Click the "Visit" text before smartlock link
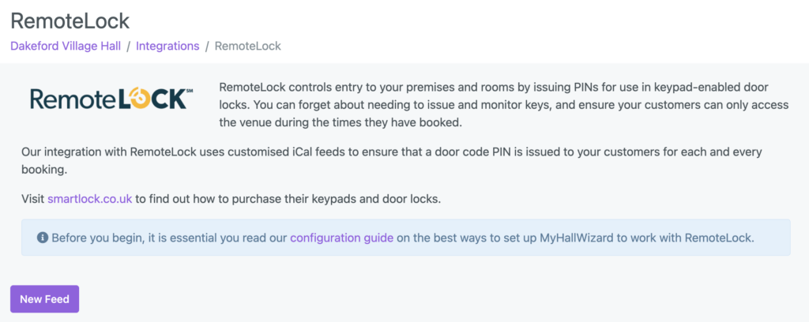Screen dimensions: 809x322 (x=33, y=198)
